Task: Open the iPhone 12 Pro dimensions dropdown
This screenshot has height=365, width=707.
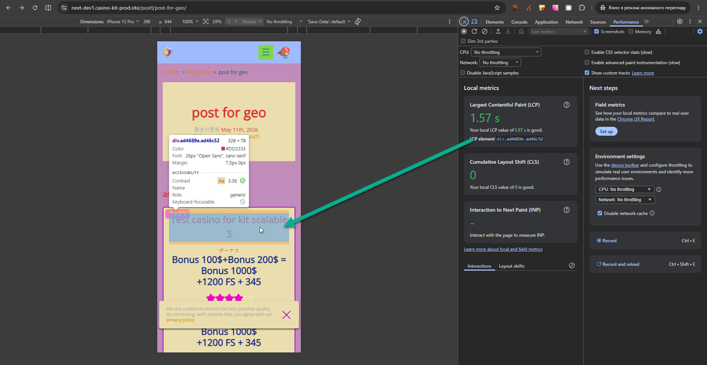Action: 123,21
